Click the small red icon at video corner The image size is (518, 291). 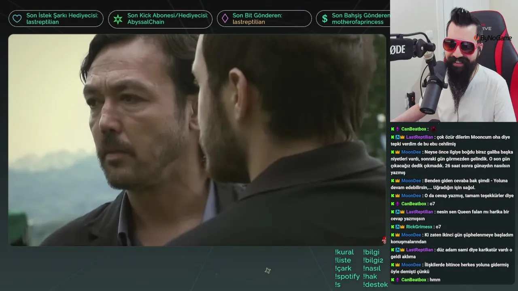point(384,240)
